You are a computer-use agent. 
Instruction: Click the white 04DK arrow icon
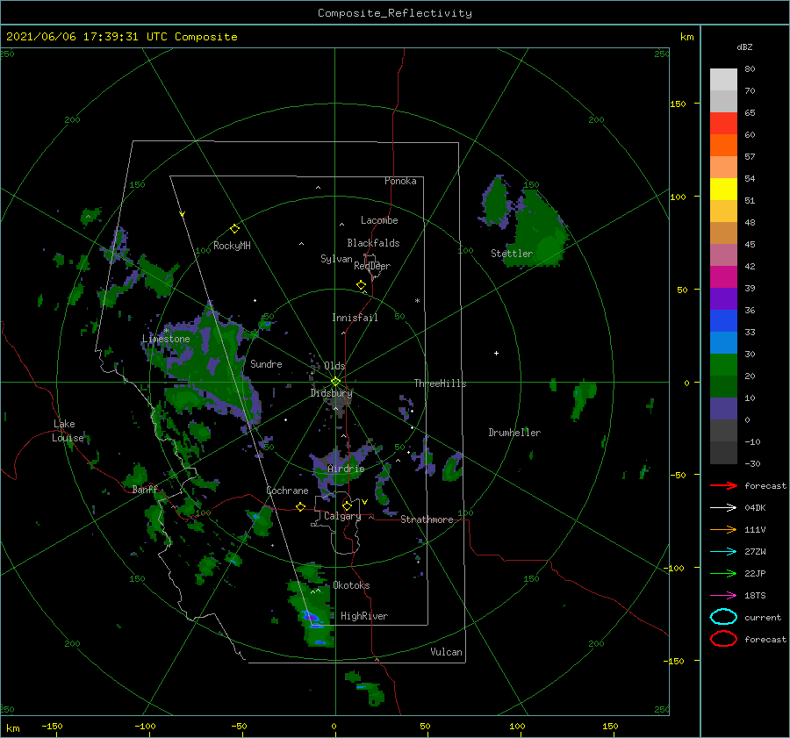click(723, 508)
